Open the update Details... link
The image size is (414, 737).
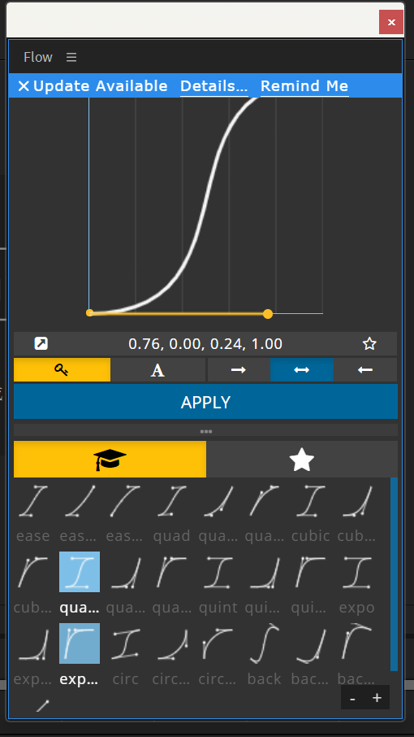(213, 86)
